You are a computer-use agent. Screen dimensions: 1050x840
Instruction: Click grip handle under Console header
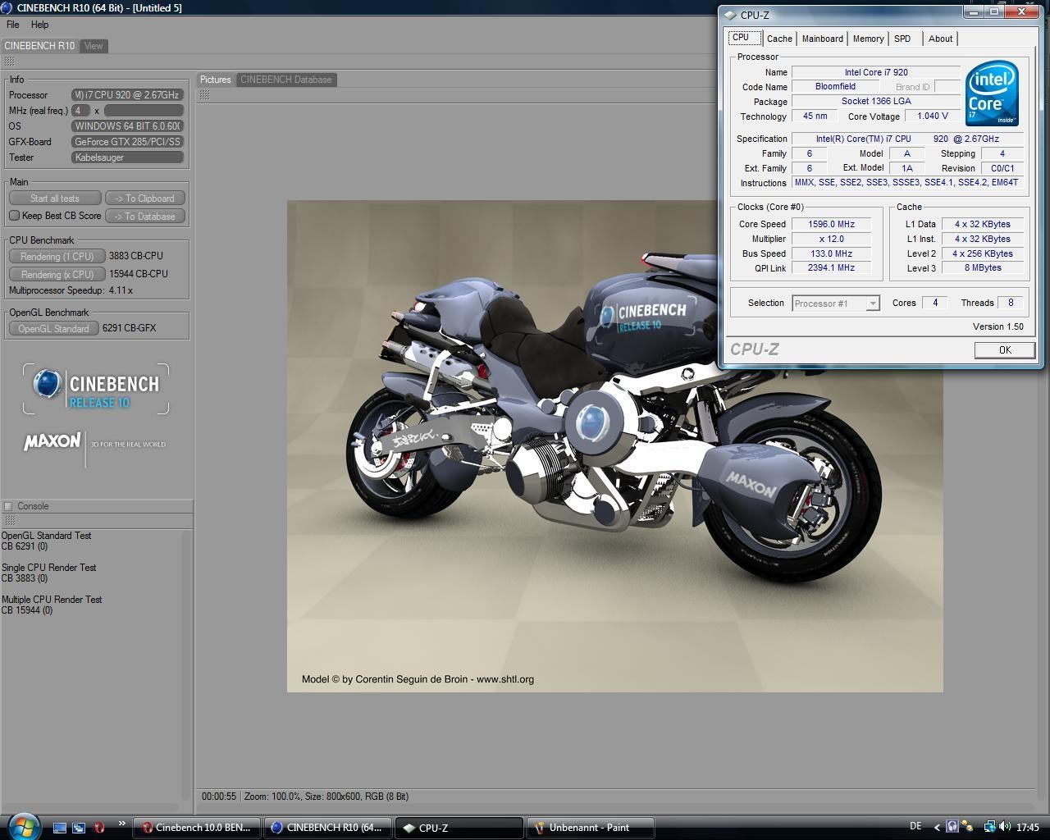click(x=10, y=521)
